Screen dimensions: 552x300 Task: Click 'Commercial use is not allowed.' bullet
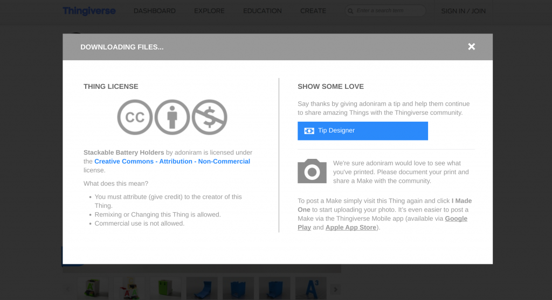tap(140, 224)
